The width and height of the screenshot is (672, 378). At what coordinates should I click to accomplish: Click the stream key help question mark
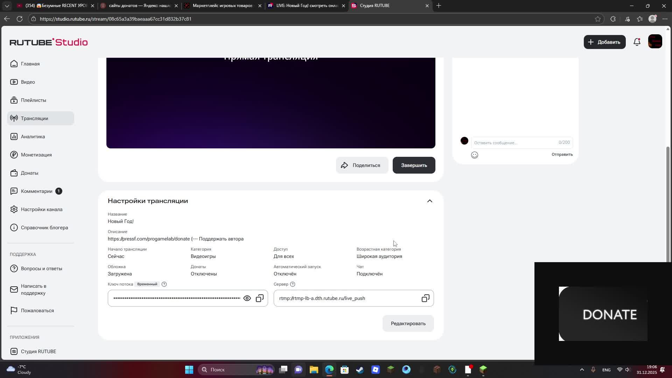click(x=164, y=284)
